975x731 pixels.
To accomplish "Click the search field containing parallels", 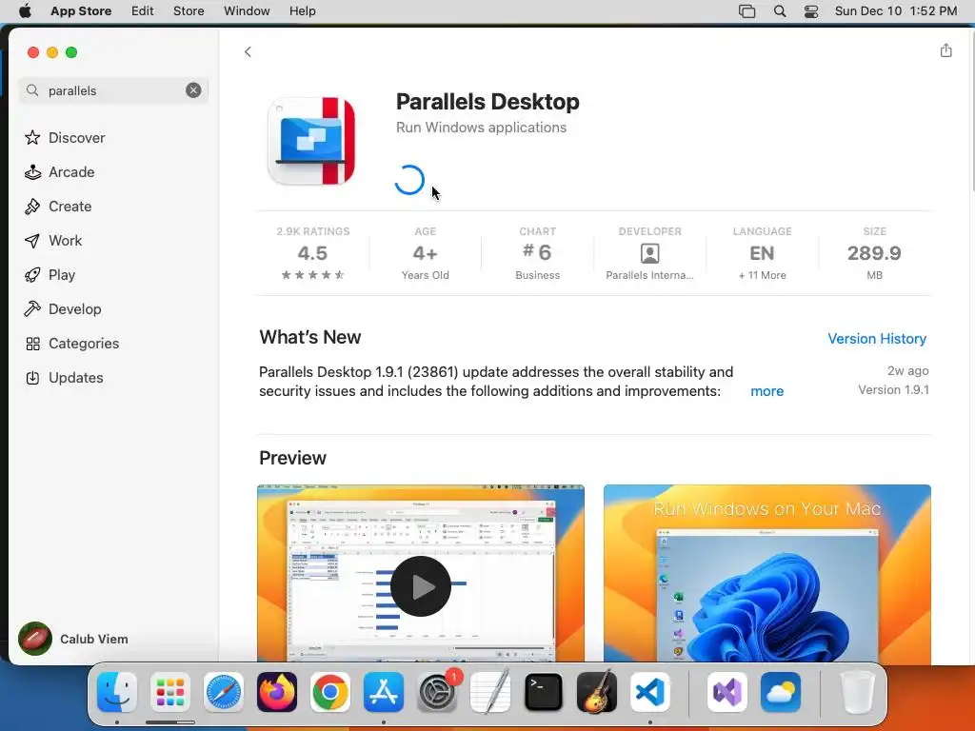I will [113, 90].
